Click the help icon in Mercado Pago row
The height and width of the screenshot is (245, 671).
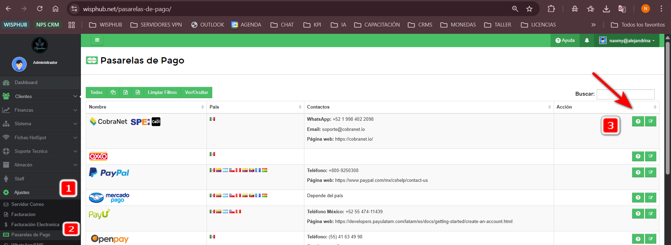pyautogui.click(x=638, y=198)
